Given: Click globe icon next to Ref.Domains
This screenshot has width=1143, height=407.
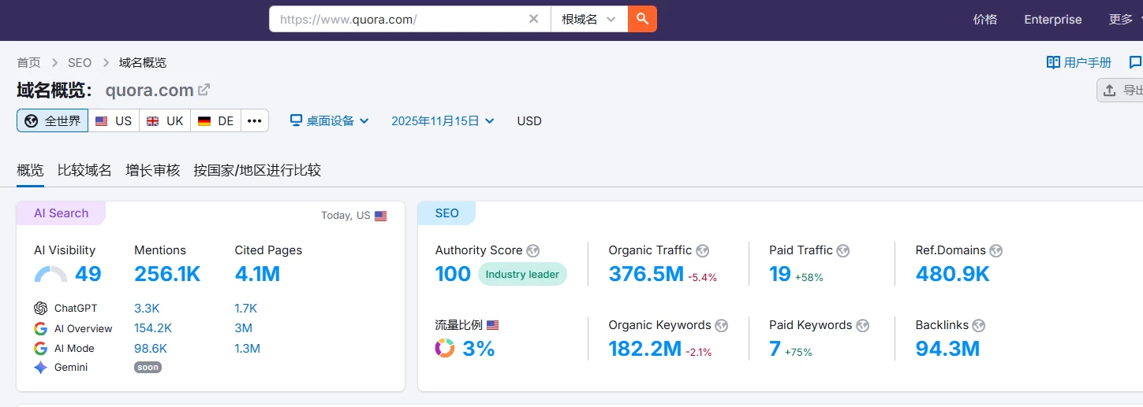Looking at the screenshot, I should pos(996,250).
